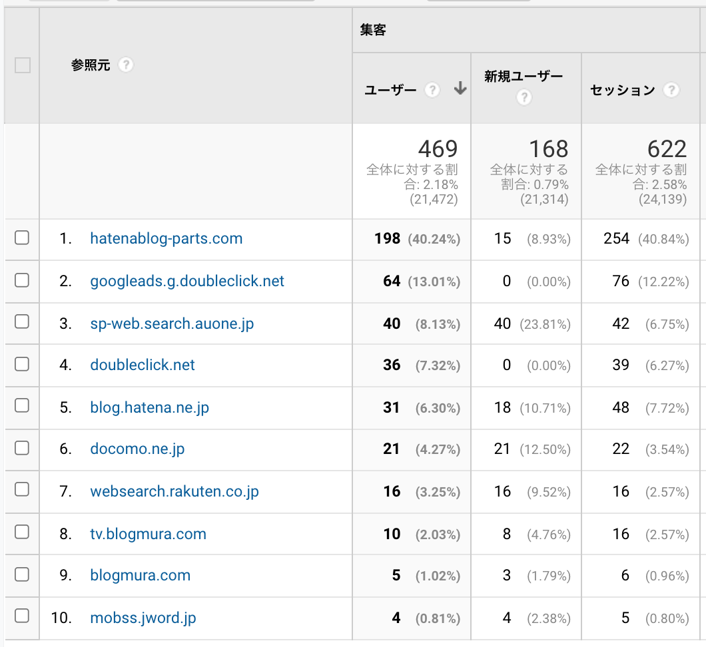Viewport: 706px width, 647px height.
Task: Click users percentage 4.27% in docomo row
Action: (x=438, y=449)
